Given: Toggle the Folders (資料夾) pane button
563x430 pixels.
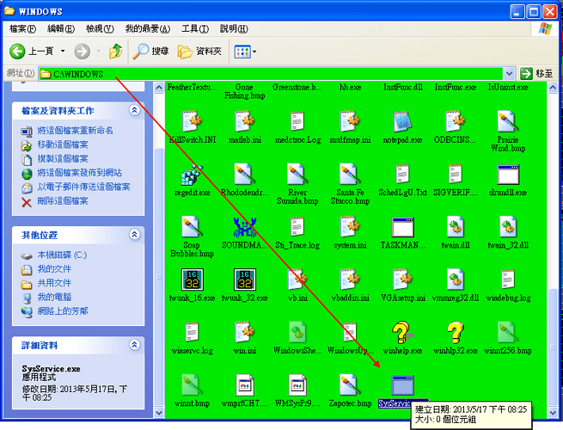Looking at the screenshot, I should (200, 52).
